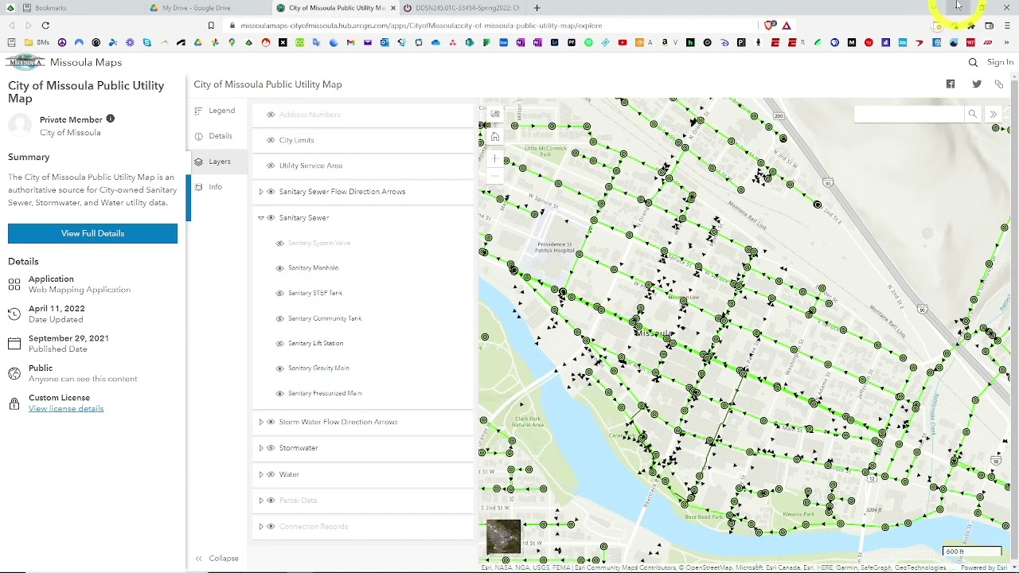Toggle visibility of Sanitary STEP Tank sublayer
This screenshot has width=1019, height=573.
coord(279,294)
